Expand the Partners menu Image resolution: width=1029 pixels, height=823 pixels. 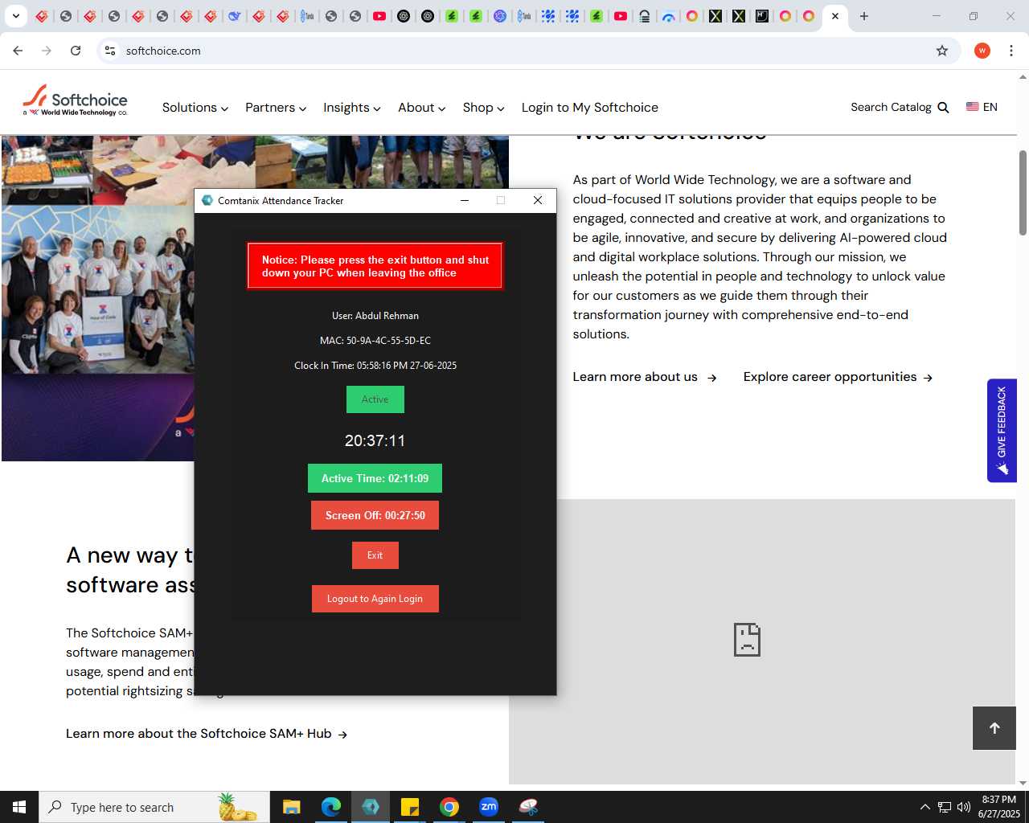tap(276, 108)
